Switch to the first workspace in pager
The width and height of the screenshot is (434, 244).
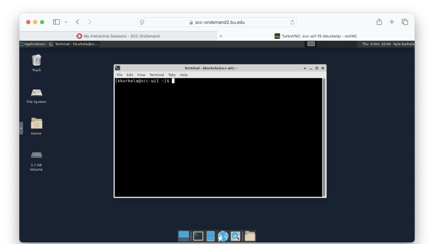(311, 44)
